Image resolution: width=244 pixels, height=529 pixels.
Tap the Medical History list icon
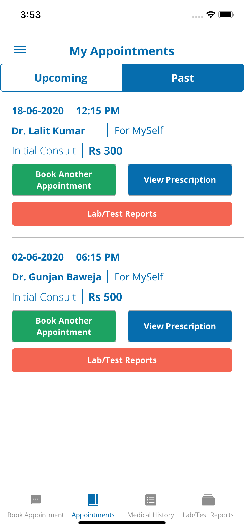[x=151, y=500]
